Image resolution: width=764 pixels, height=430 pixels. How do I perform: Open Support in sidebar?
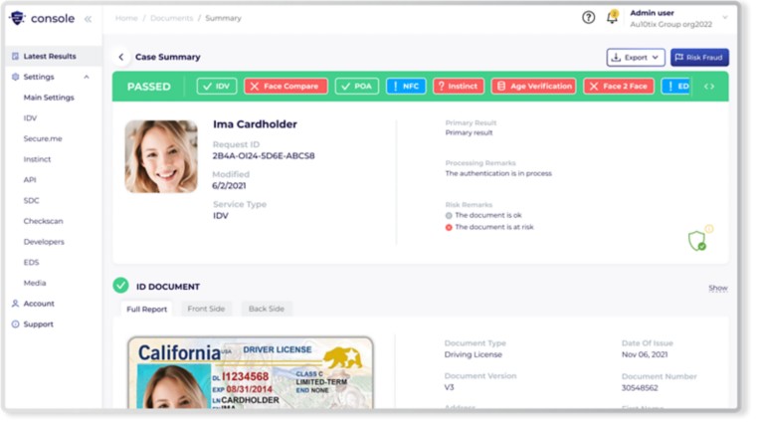pos(39,323)
